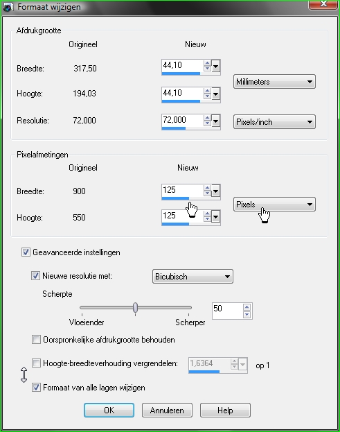The width and height of the screenshot is (340, 432).
Task: Open the Pixels/inch resolution unit dropdown
Action: coord(274,122)
